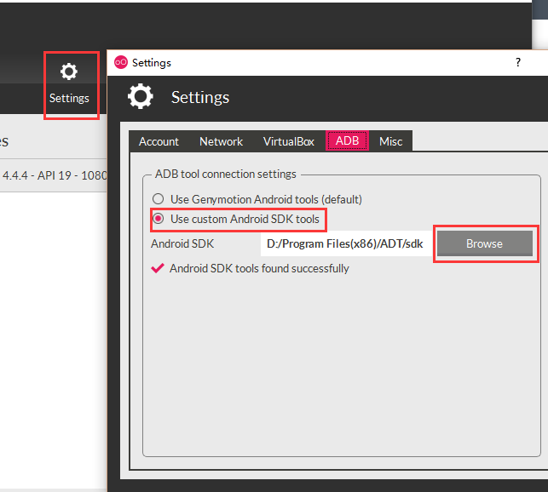Open the VirtualBox tab
Image resolution: width=548 pixels, height=492 pixels.
coord(289,141)
